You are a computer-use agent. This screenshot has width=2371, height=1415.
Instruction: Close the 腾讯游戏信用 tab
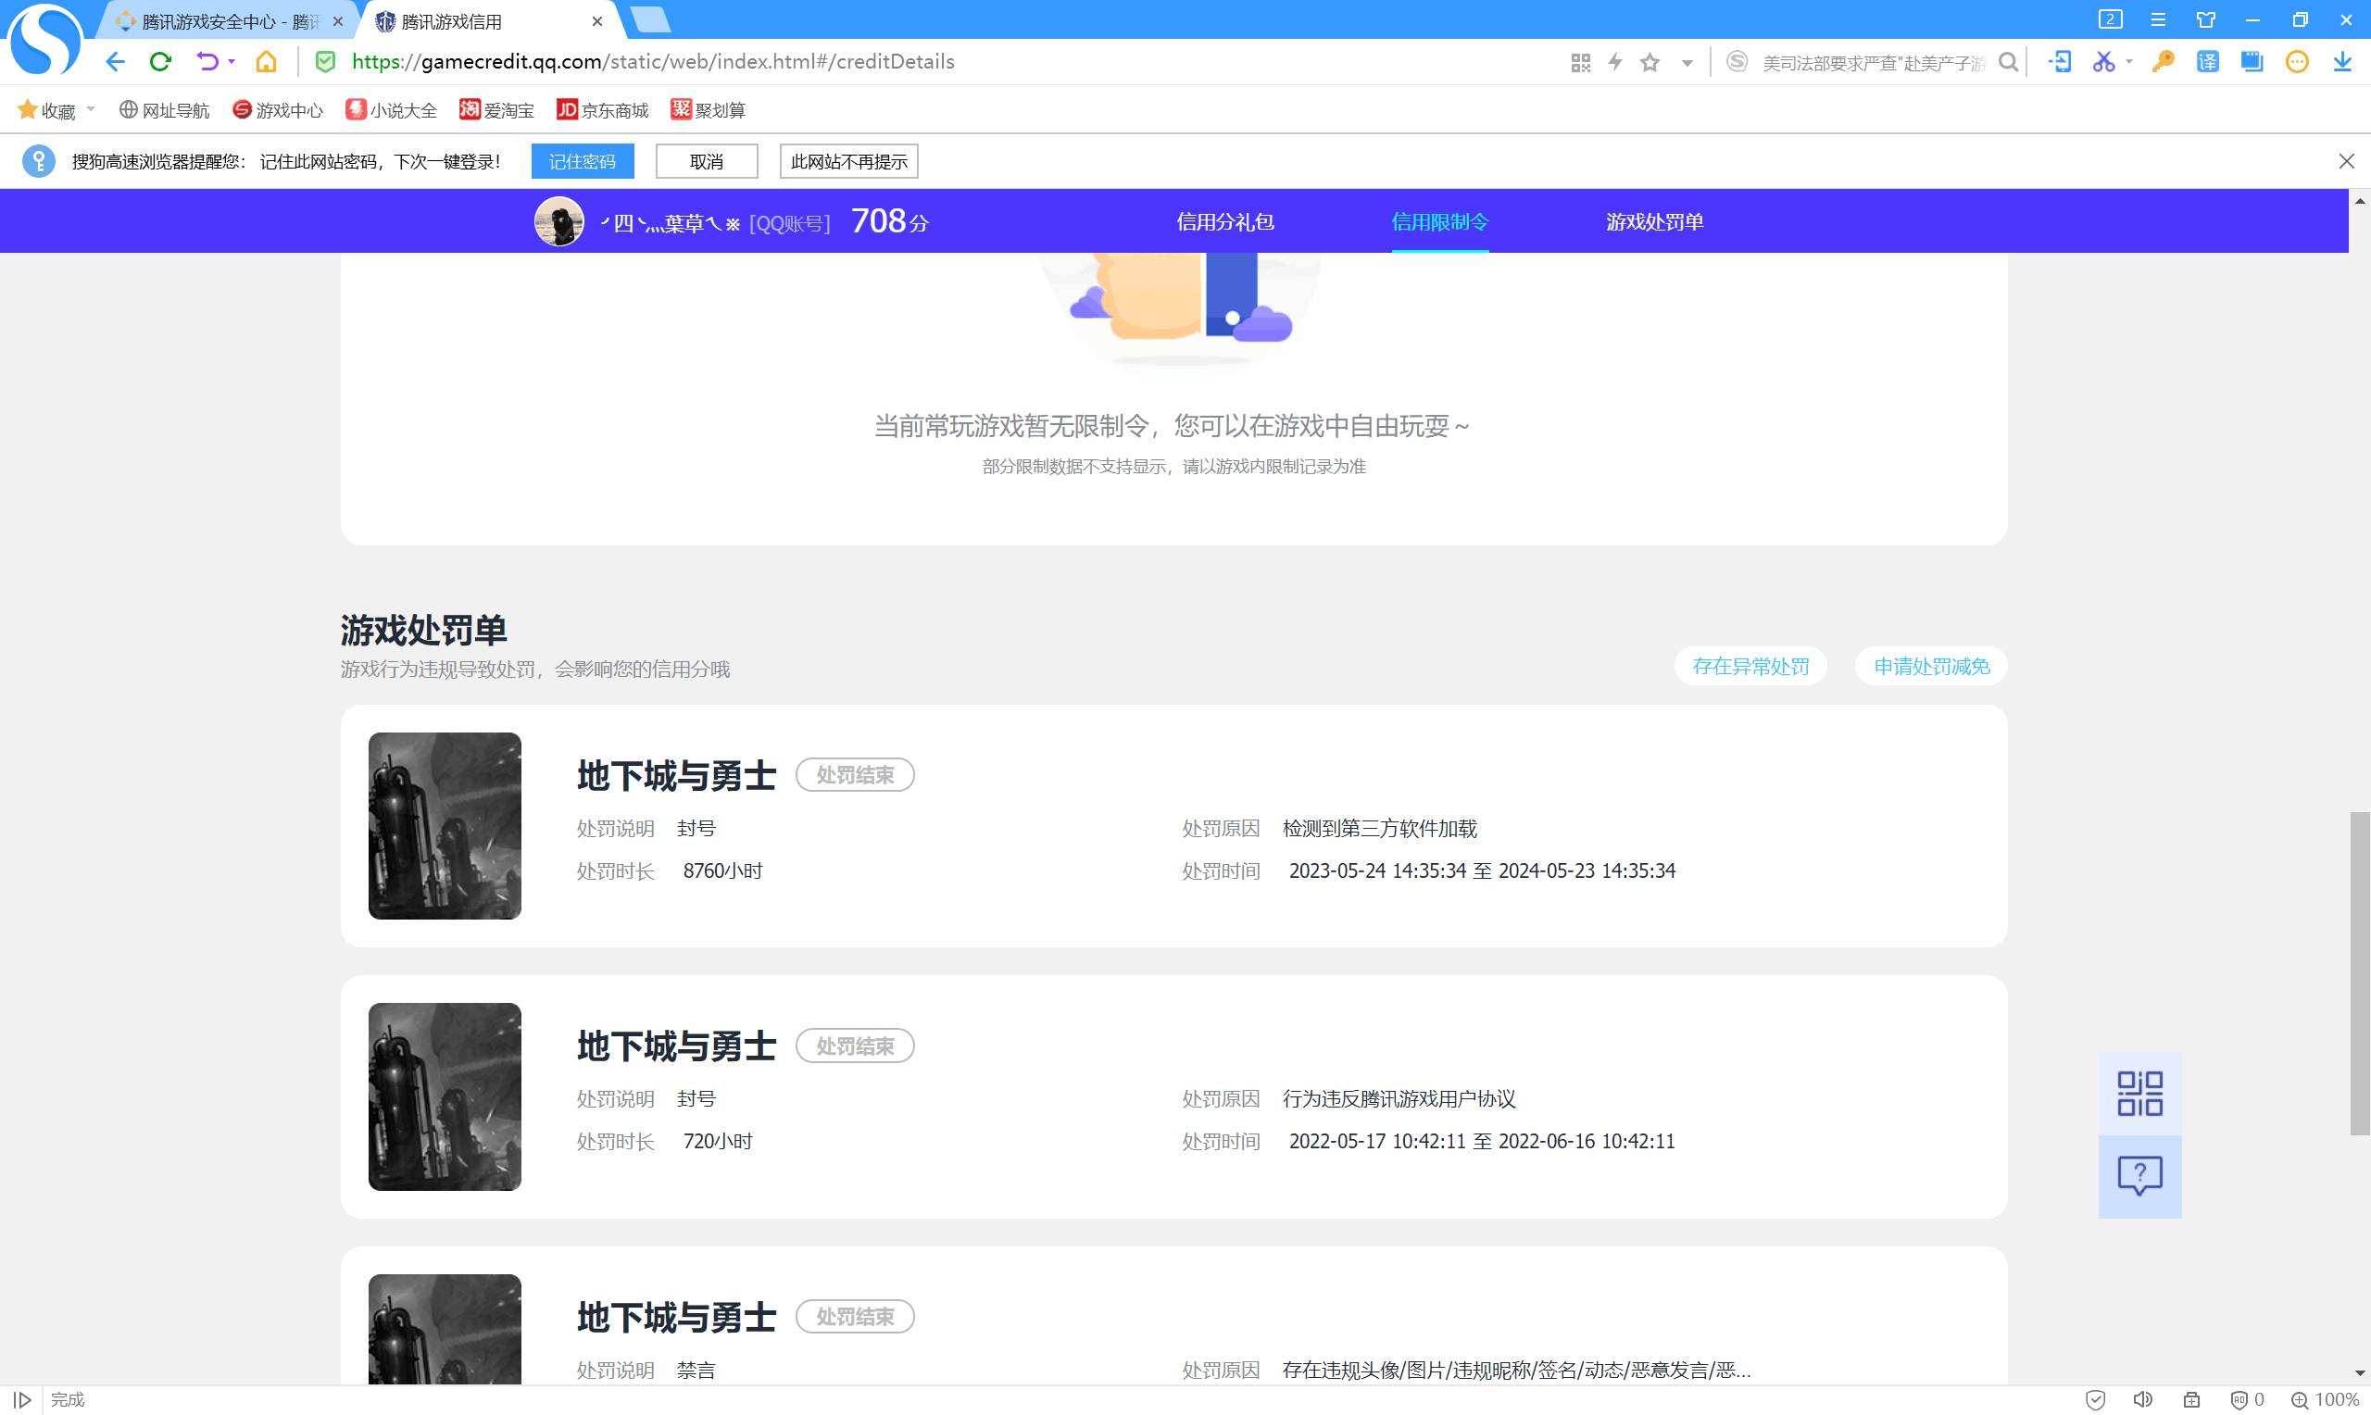click(x=596, y=21)
